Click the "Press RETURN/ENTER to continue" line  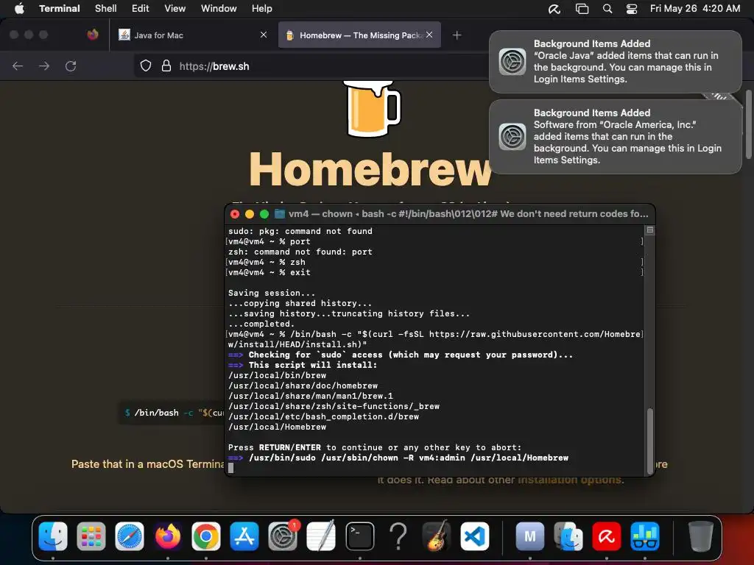click(x=375, y=447)
